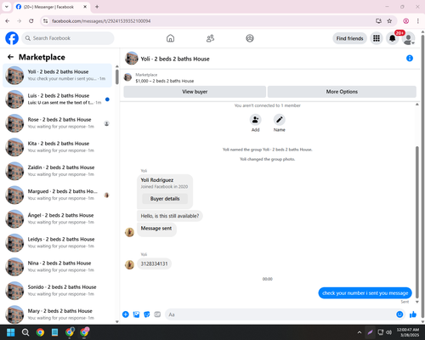The width and height of the screenshot is (425, 340).
Task: Click the 'check your number i sent you message' bubble
Action: [365, 293]
